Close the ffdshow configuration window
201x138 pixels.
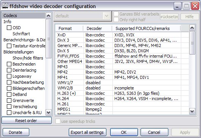195,6
